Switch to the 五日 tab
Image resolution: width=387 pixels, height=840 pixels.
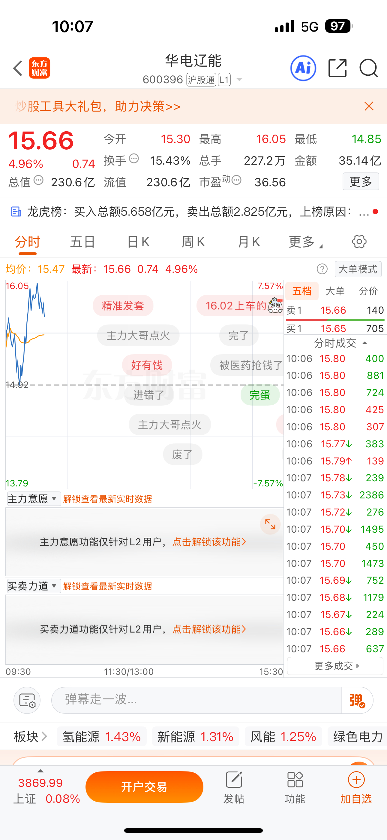click(x=83, y=242)
